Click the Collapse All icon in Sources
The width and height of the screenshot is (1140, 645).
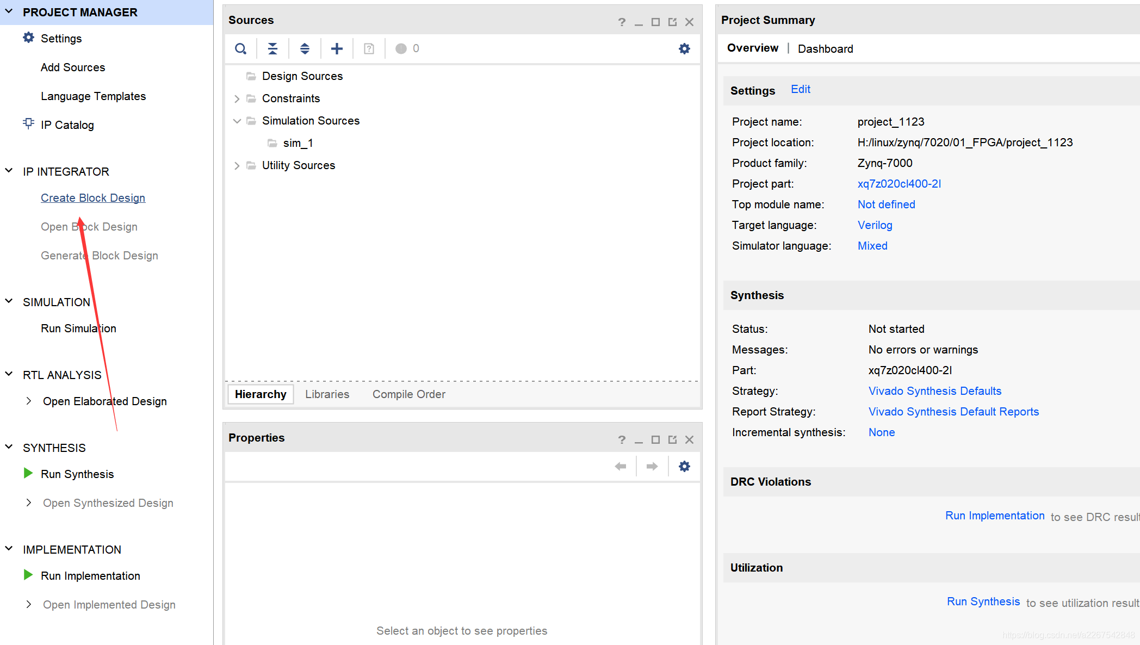(x=272, y=49)
